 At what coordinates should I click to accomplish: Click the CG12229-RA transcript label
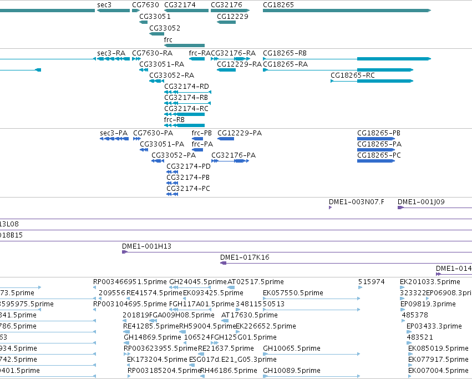239,64
